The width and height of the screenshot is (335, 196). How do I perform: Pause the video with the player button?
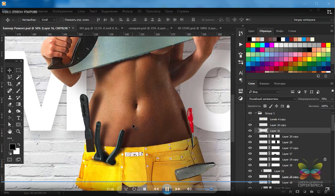coord(166,189)
